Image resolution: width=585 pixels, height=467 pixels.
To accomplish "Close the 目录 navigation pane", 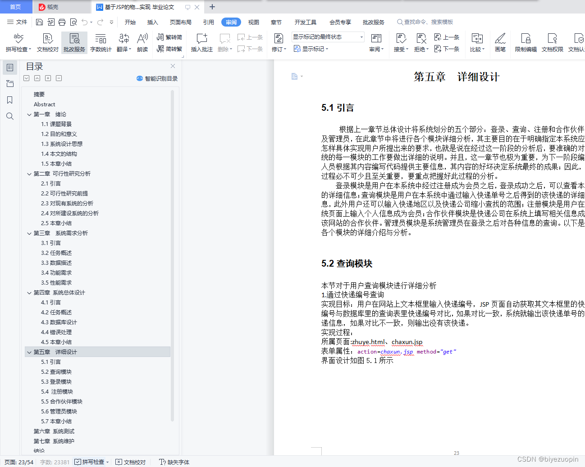I will [173, 66].
